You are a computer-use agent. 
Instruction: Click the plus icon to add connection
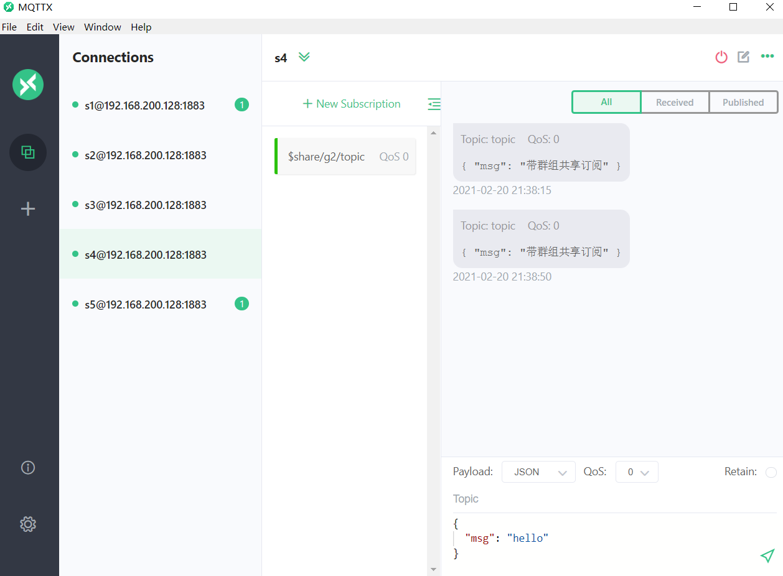coord(28,209)
